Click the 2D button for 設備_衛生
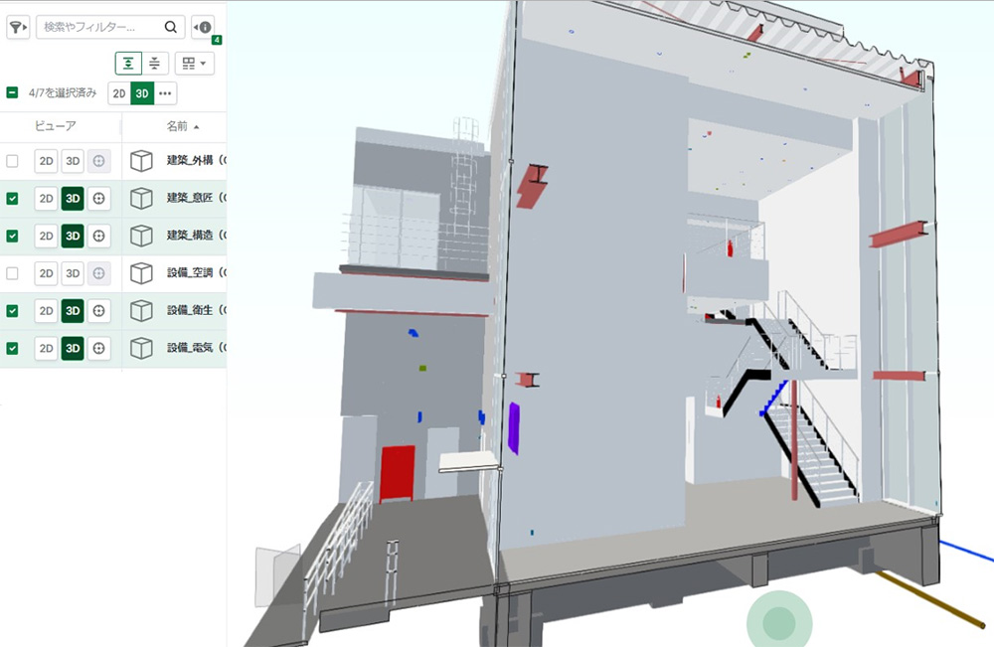 [x=47, y=310]
